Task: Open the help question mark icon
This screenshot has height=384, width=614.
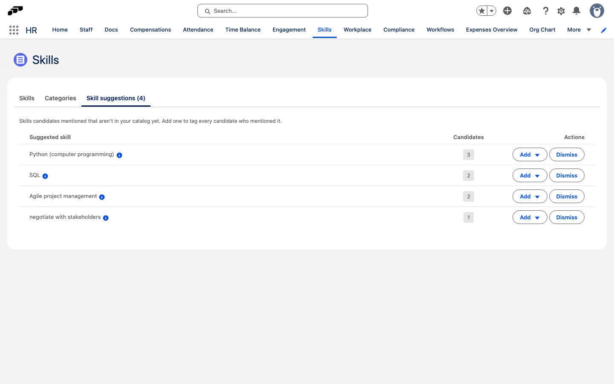Action: 545,11
